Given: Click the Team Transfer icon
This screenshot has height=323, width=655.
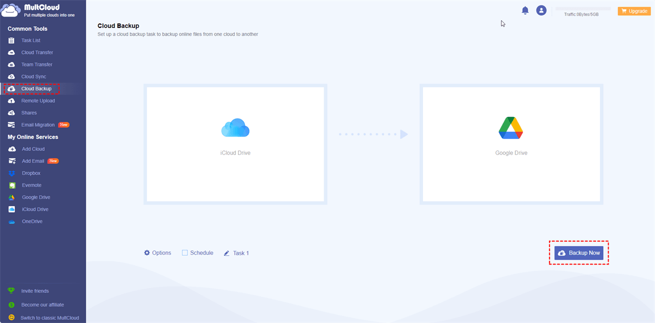Looking at the screenshot, I should (11, 64).
